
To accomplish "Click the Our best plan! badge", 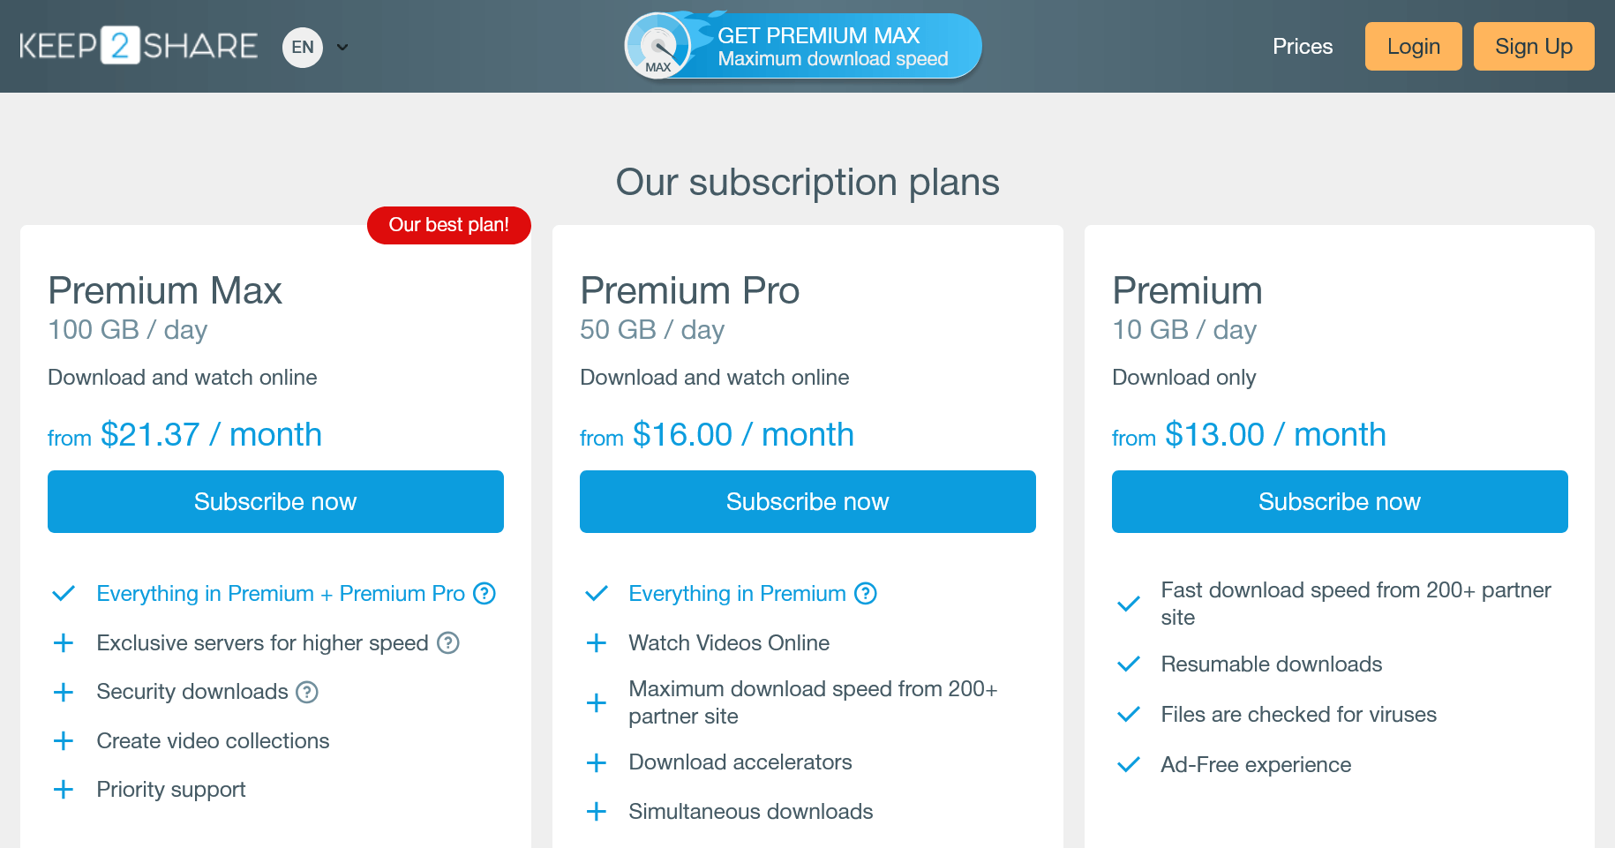I will 448,225.
